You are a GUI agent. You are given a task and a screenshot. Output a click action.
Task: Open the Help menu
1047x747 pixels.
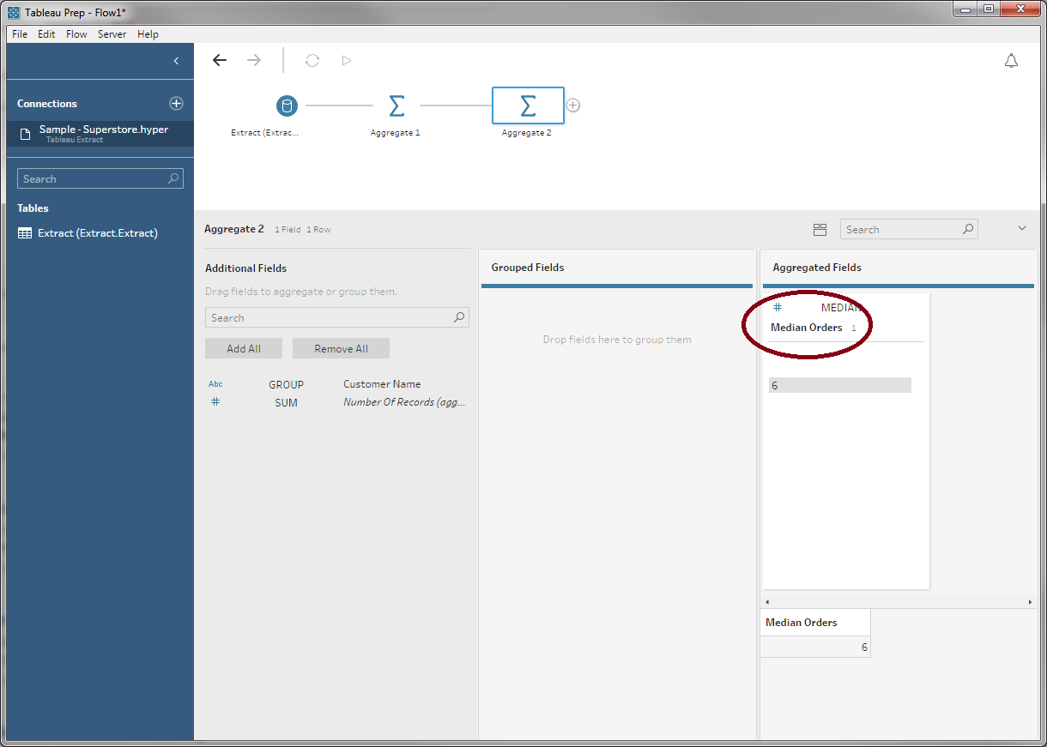[x=148, y=34]
